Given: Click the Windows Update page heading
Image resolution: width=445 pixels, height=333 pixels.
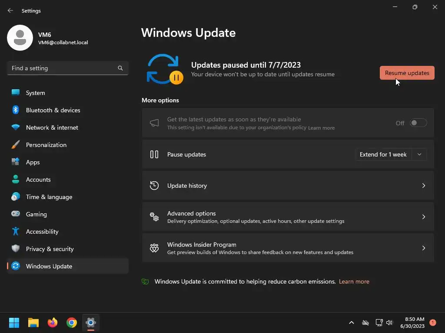Looking at the screenshot, I should 189,33.
